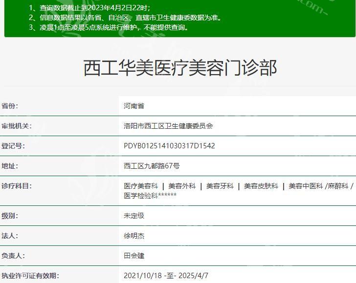Click the 执业许可证有效期 label

click(30, 276)
